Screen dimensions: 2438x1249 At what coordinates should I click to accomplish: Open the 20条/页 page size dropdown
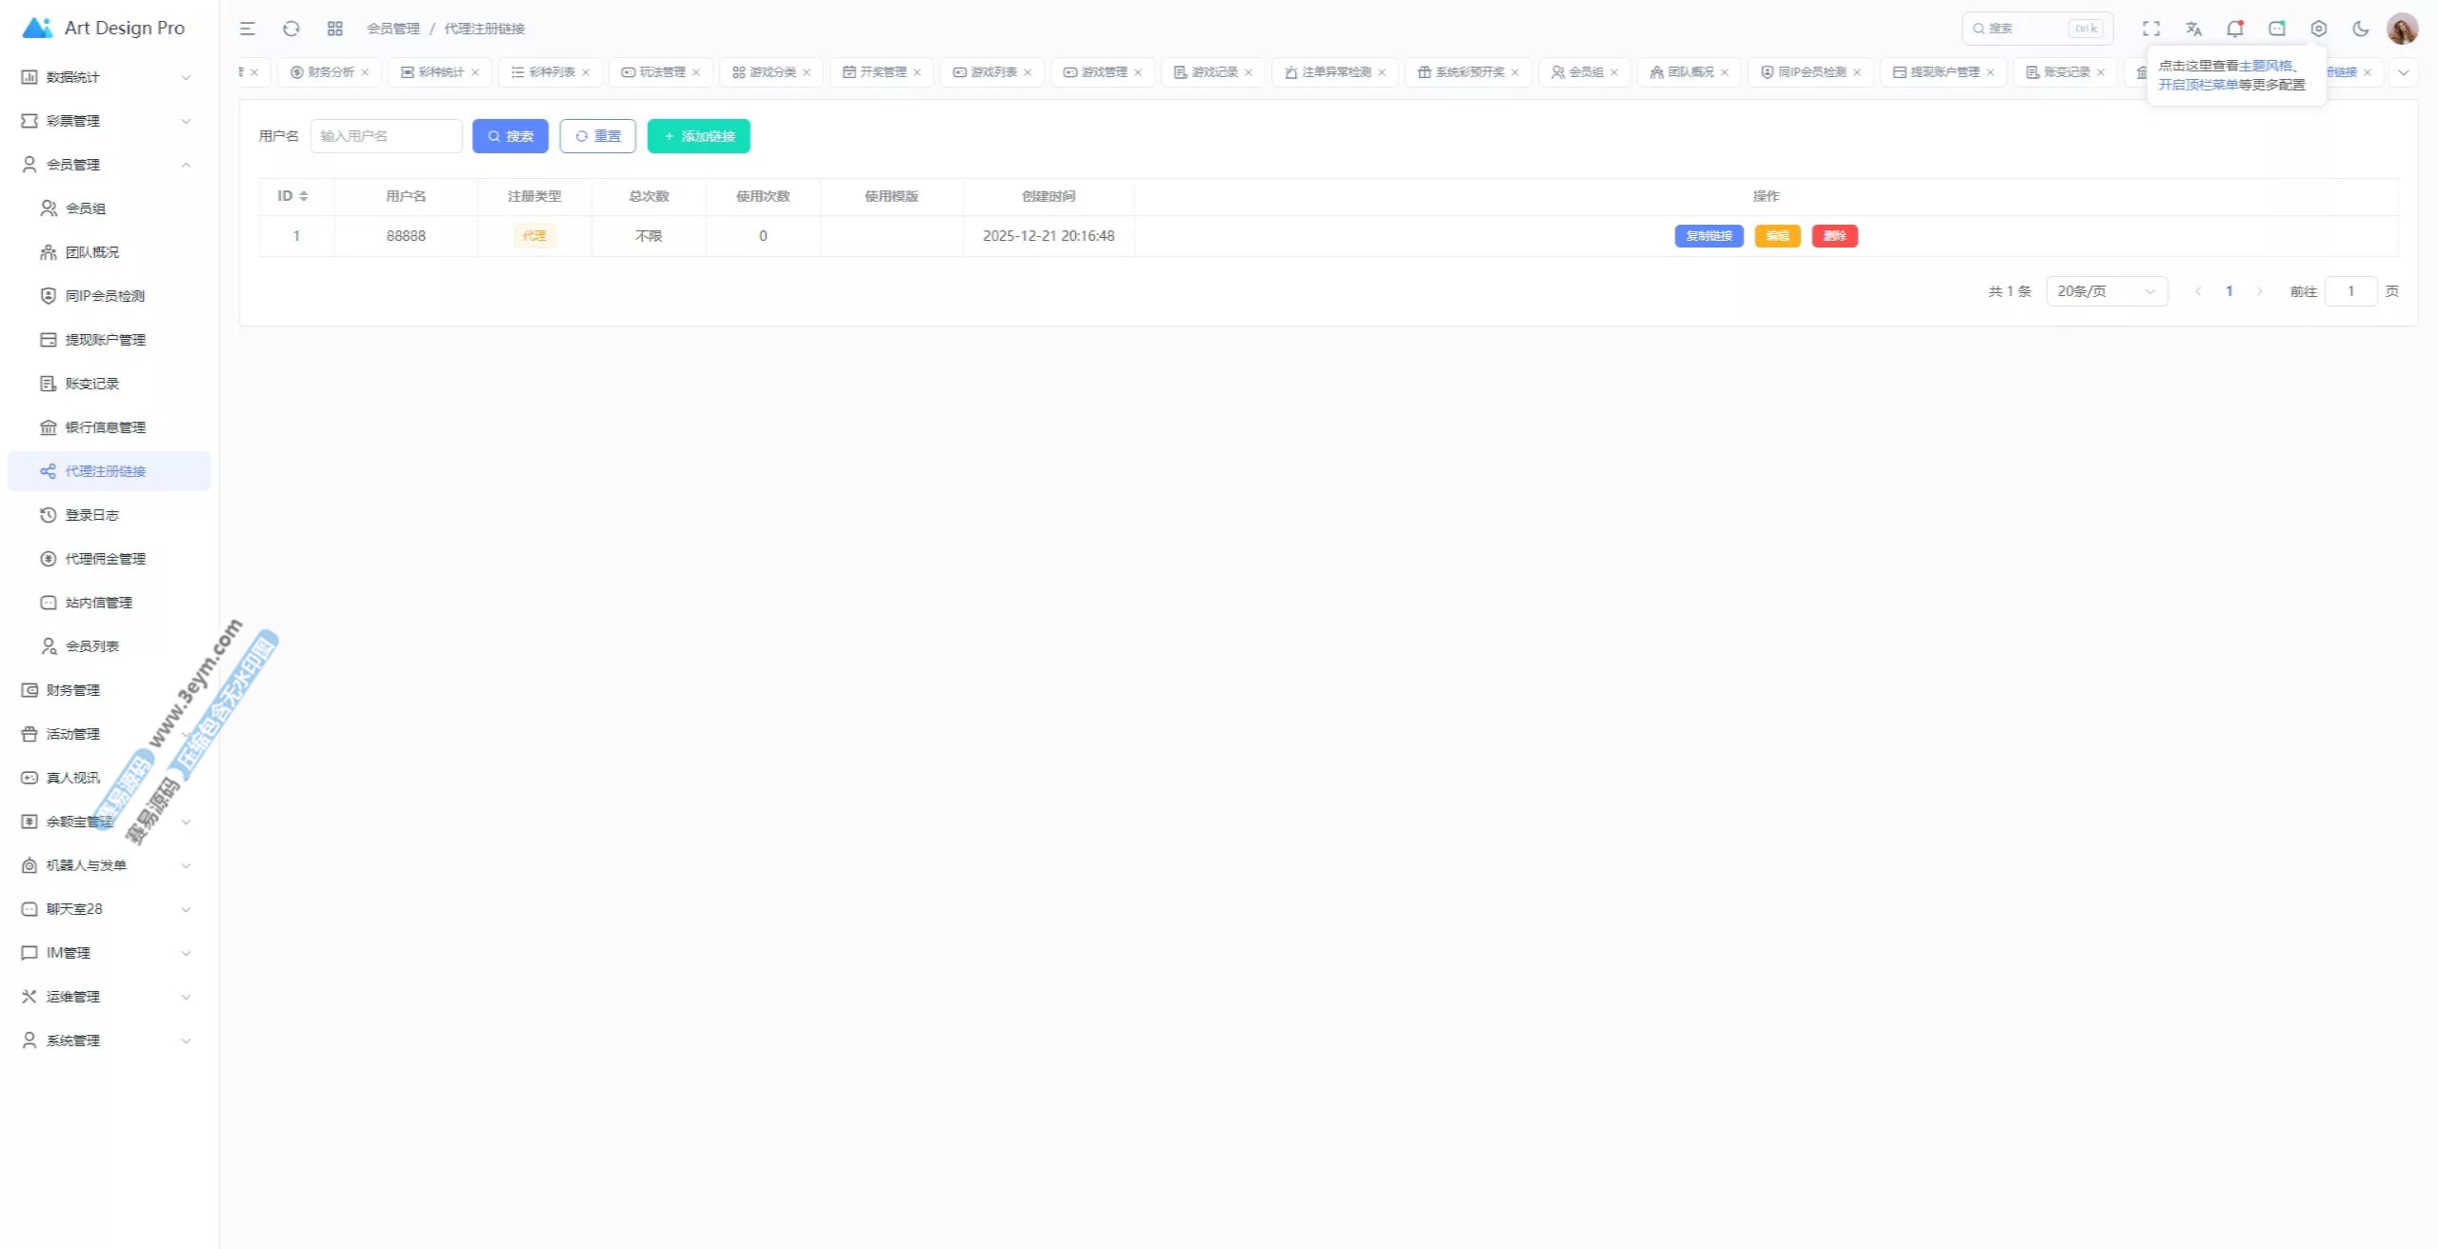(x=2107, y=291)
